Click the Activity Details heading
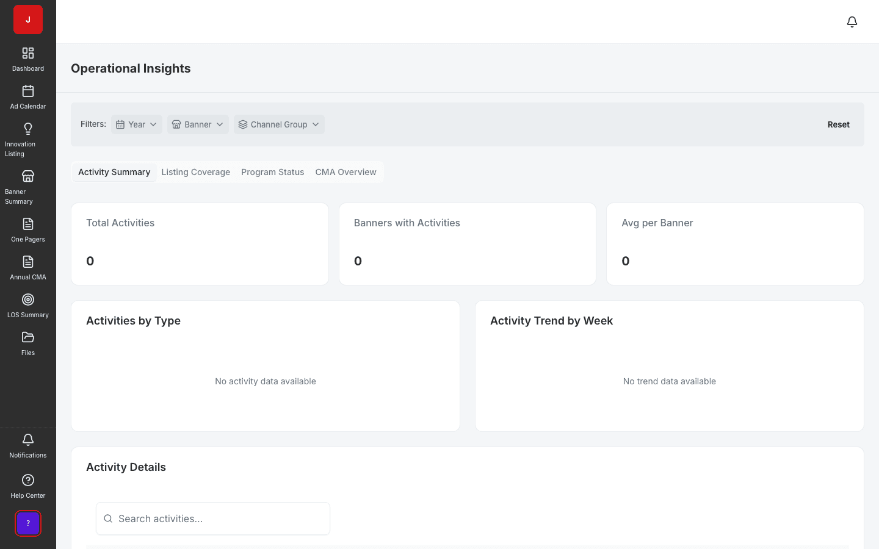The width and height of the screenshot is (879, 549). coord(126,467)
